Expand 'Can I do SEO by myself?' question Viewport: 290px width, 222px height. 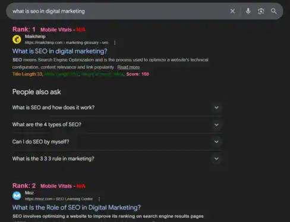coord(116,142)
